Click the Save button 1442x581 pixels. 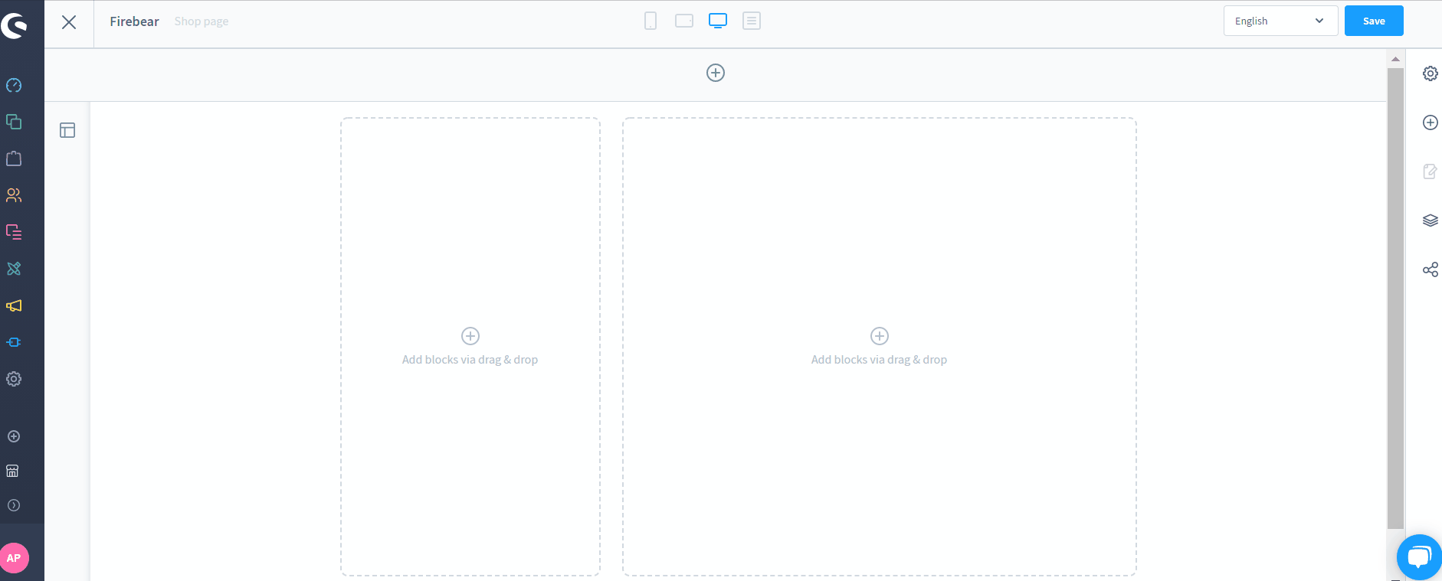pyautogui.click(x=1374, y=21)
